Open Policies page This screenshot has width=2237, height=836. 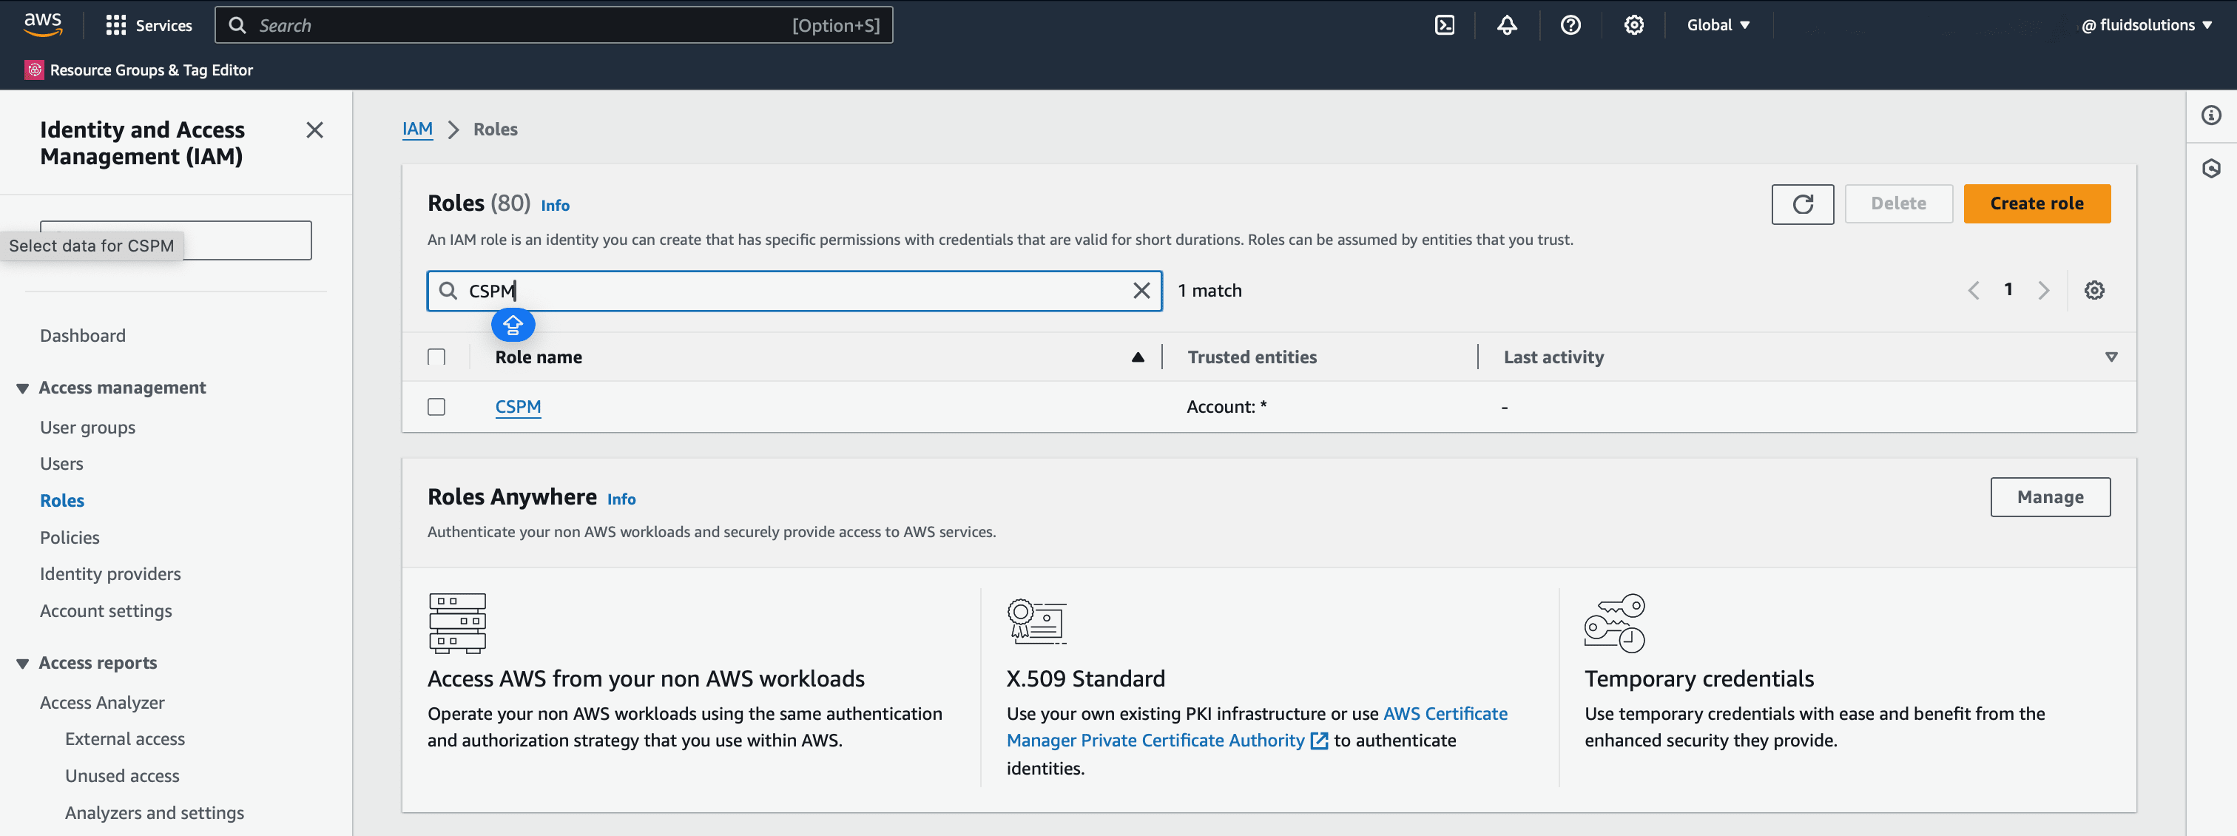click(70, 537)
